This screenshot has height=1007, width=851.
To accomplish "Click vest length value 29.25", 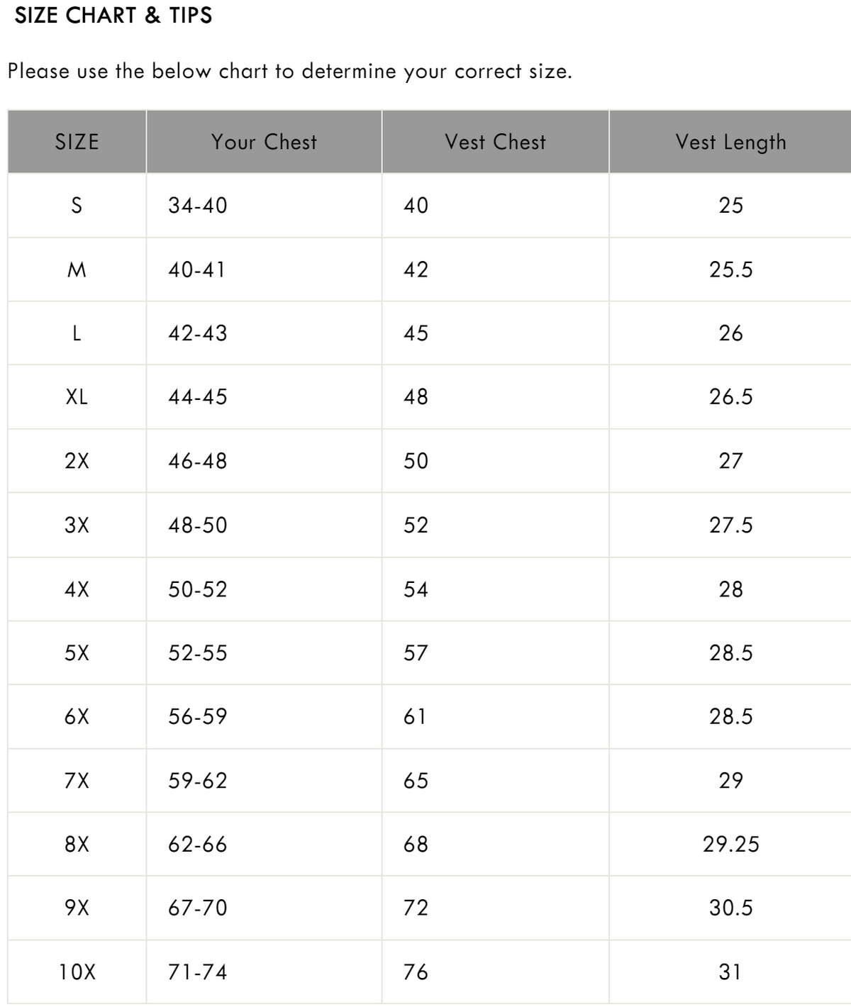I will tap(730, 844).
